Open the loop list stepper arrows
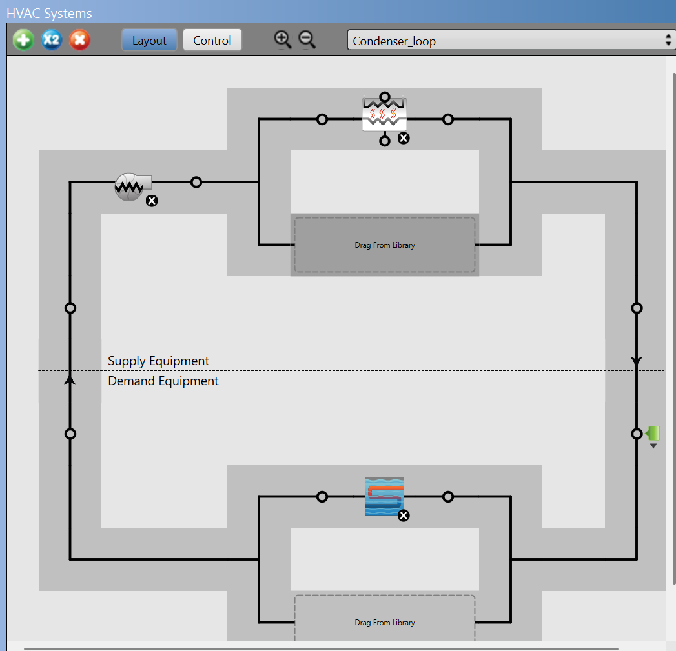This screenshot has width=676, height=651. tap(668, 39)
